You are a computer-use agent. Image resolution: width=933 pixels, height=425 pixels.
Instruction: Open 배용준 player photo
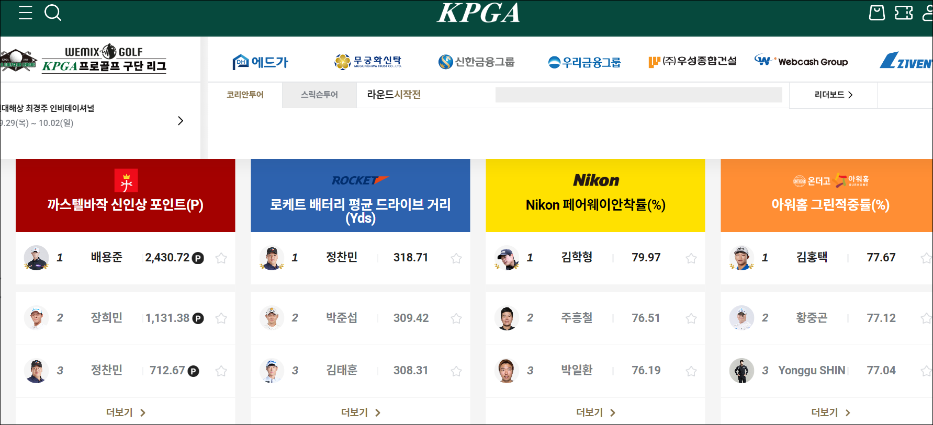tap(37, 258)
